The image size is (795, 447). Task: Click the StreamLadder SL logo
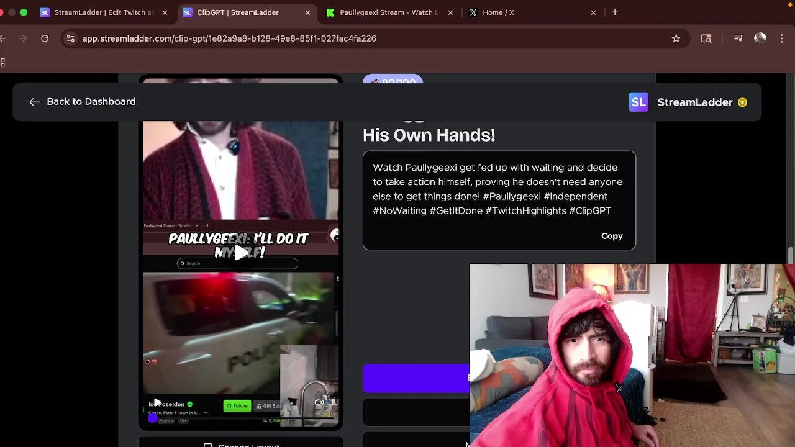tap(638, 102)
